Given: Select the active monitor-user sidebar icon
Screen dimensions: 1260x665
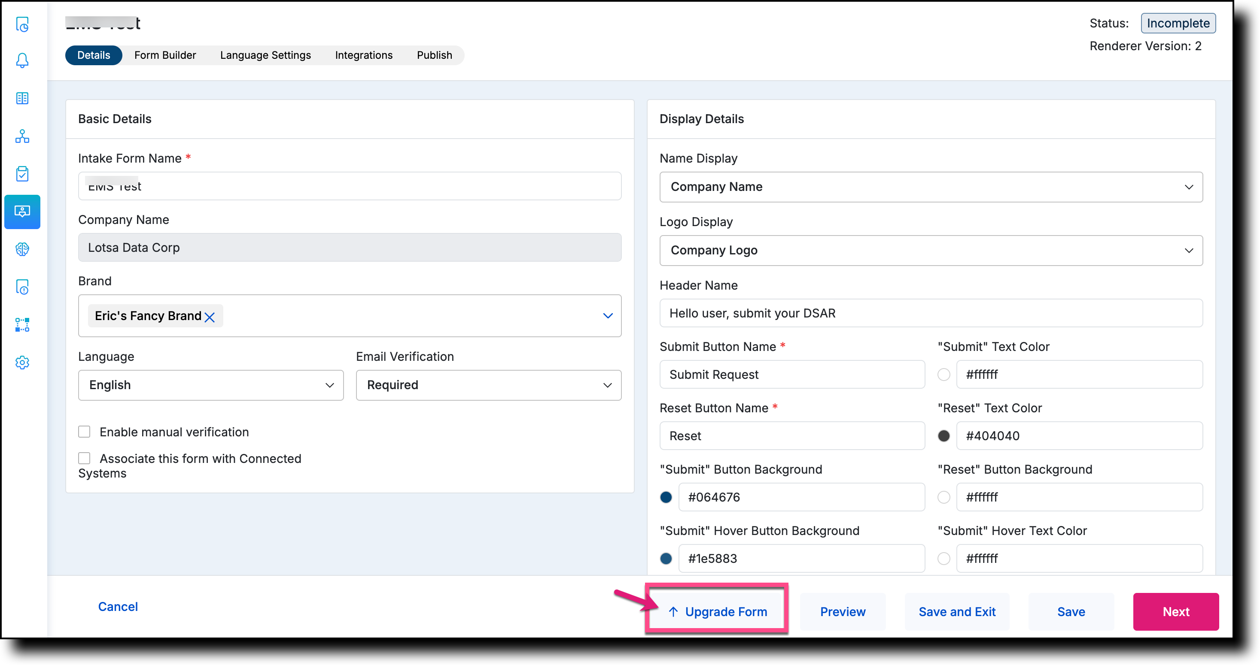Looking at the screenshot, I should point(22,212).
